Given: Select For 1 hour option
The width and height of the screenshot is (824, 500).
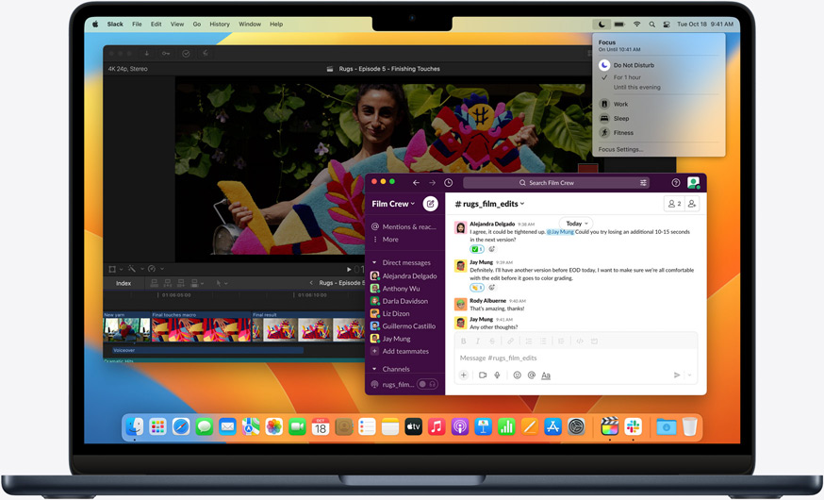Looking at the screenshot, I should pyautogui.click(x=627, y=77).
